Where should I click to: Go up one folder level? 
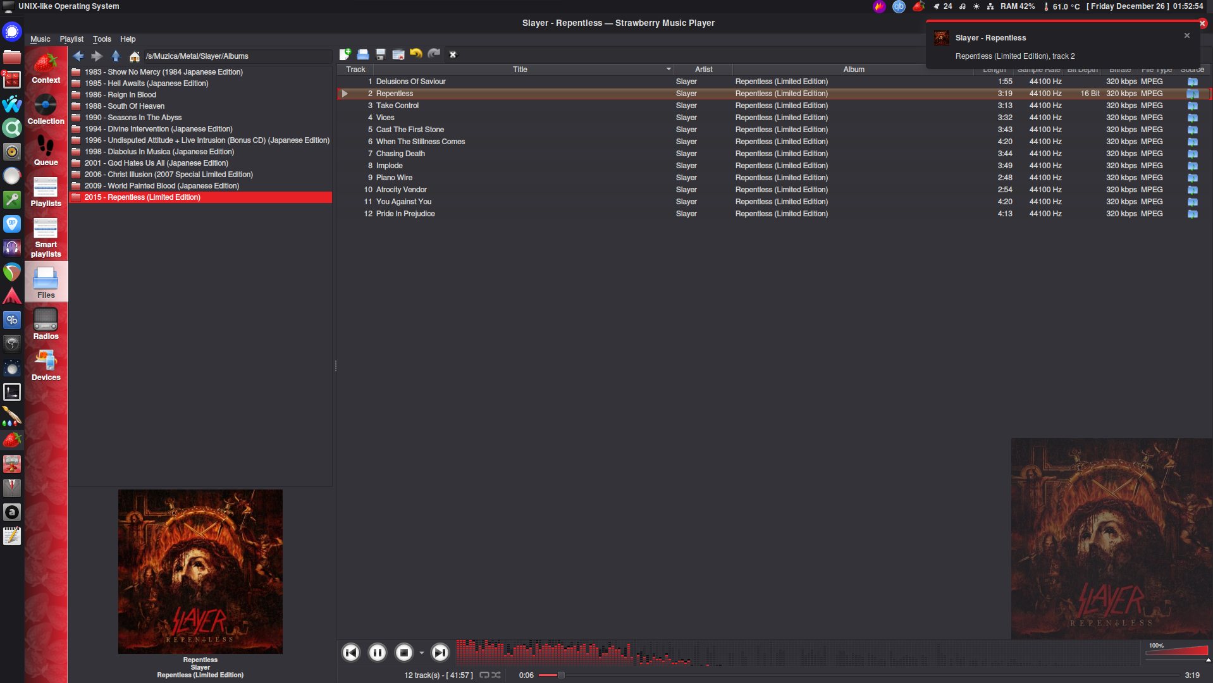(116, 56)
